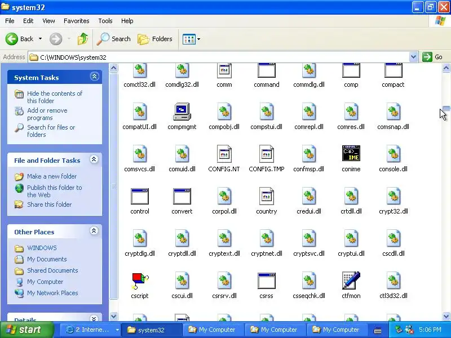The image size is (451, 338).
Task: Click Make a new folder link
Action: point(52,176)
